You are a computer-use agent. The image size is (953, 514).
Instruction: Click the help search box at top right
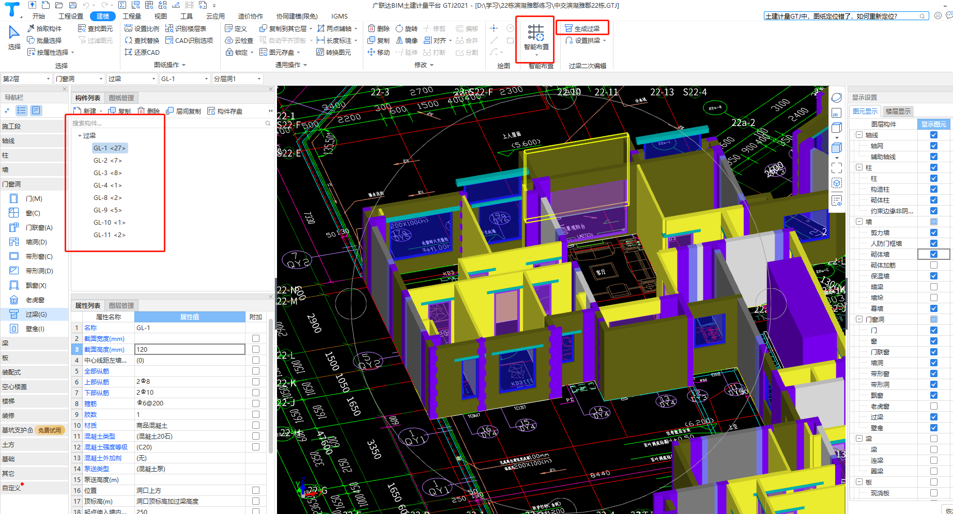pyautogui.click(x=846, y=16)
